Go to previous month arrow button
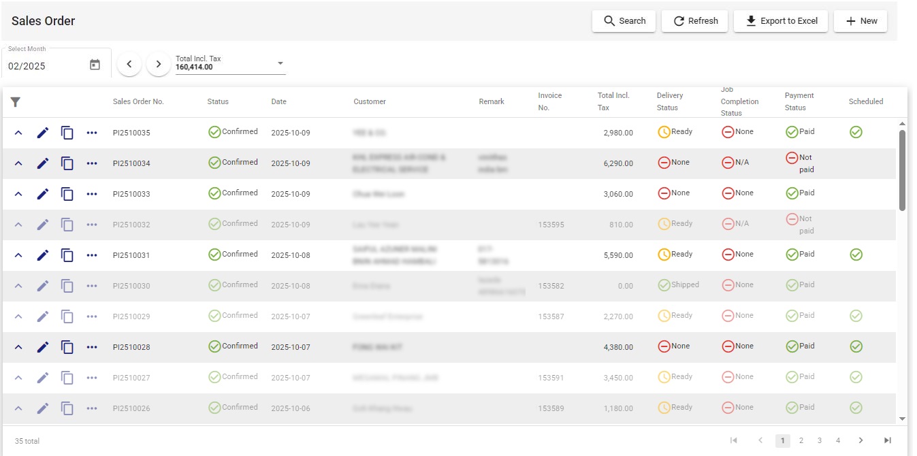 [129, 64]
